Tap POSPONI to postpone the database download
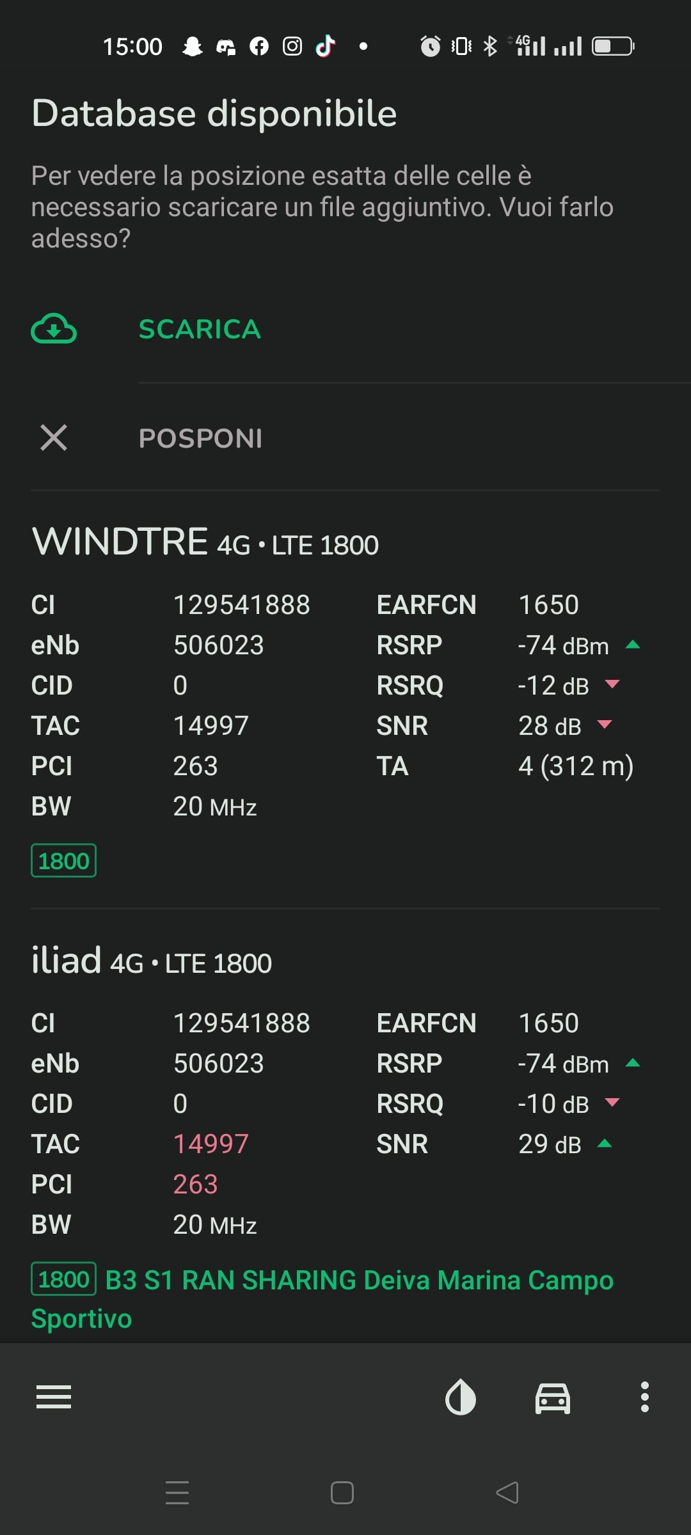 coord(200,439)
